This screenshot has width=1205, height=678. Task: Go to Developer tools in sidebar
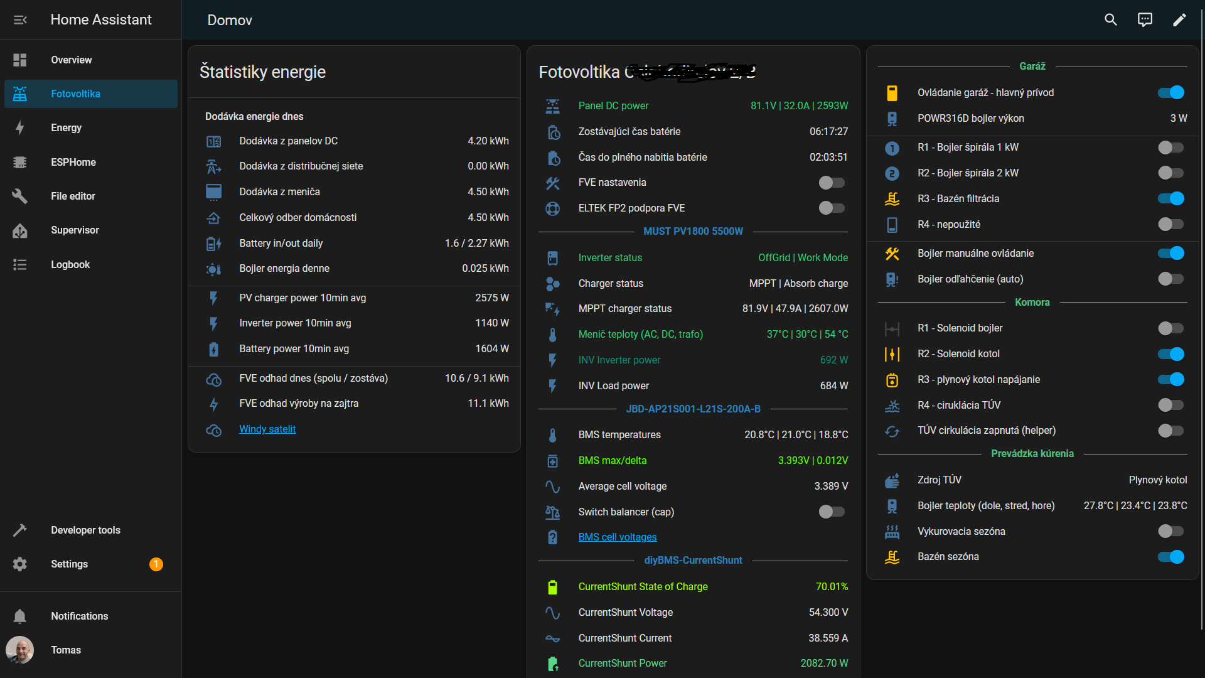click(85, 530)
